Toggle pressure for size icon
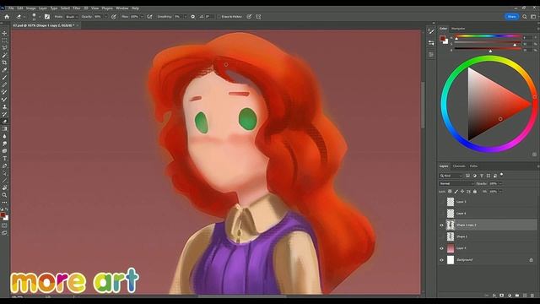 tap(249, 17)
